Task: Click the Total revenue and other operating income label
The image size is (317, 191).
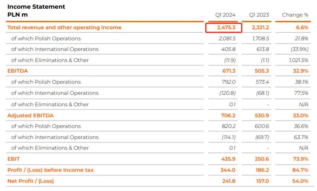Action: point(64,28)
